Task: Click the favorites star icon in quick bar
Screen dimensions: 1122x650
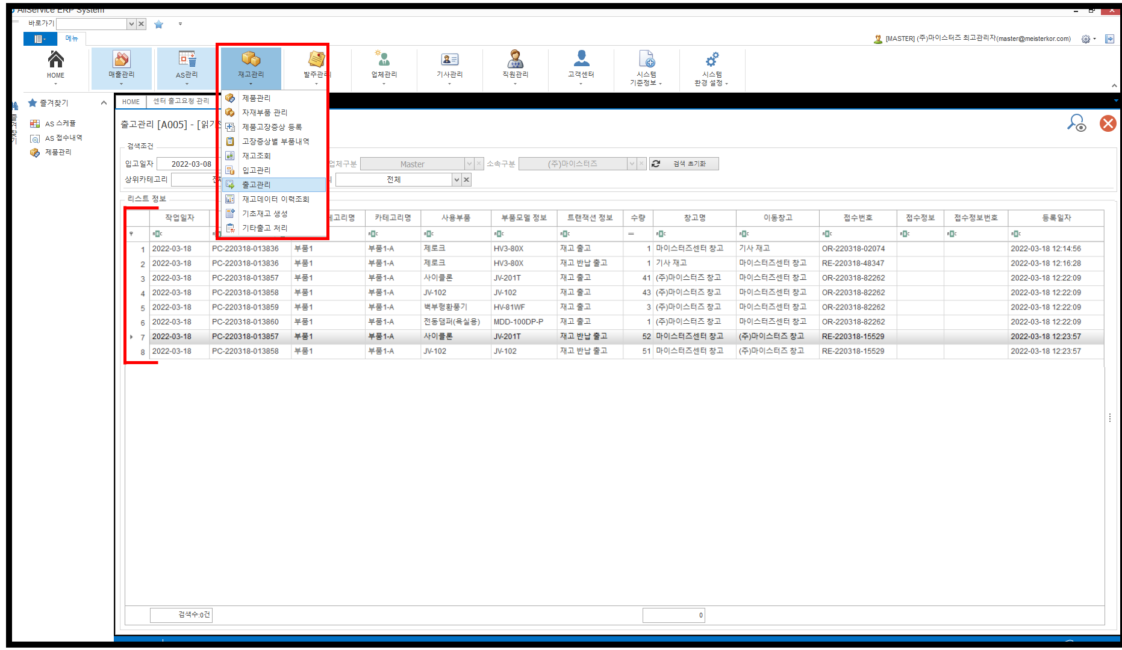Action: pos(159,24)
